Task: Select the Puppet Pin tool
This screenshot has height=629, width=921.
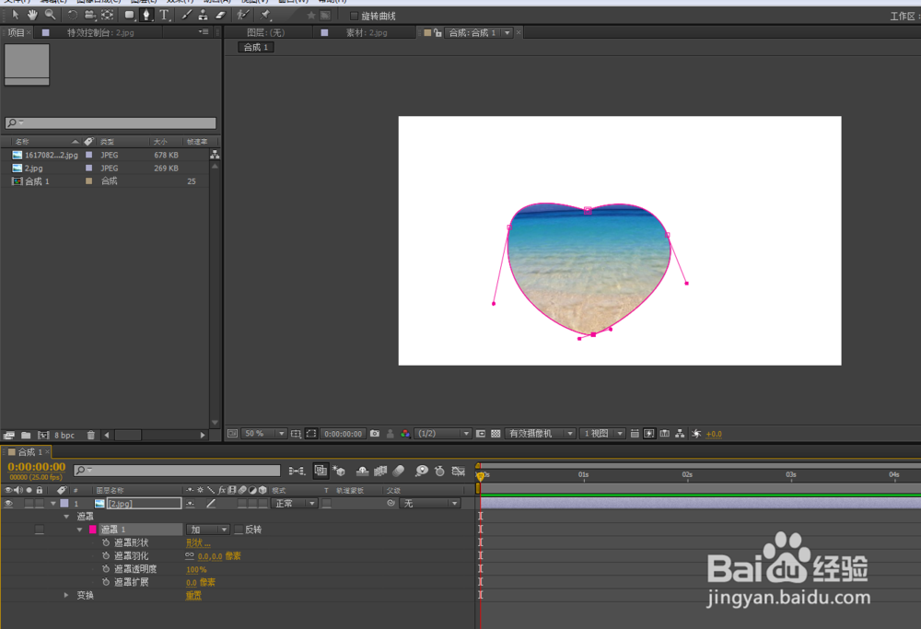Action: (265, 15)
